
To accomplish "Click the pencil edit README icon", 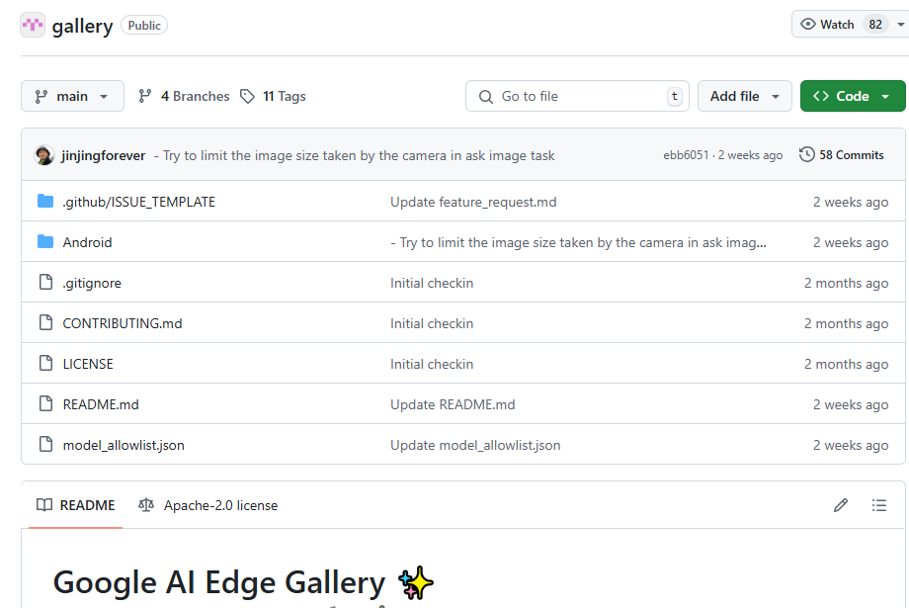I will [x=841, y=505].
